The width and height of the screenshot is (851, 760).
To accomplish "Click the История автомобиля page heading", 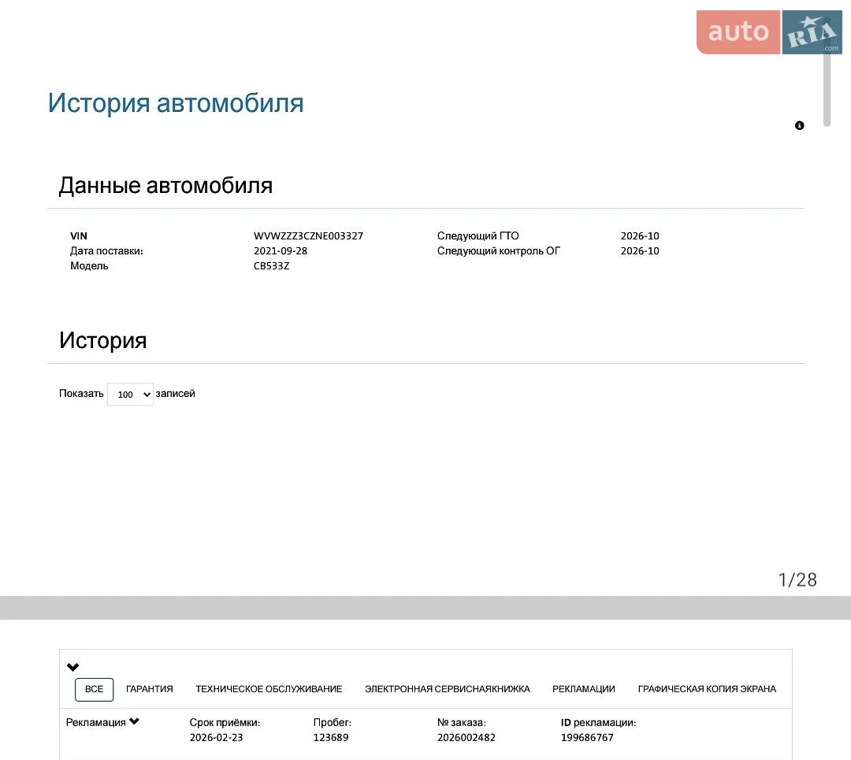I will click(x=176, y=102).
